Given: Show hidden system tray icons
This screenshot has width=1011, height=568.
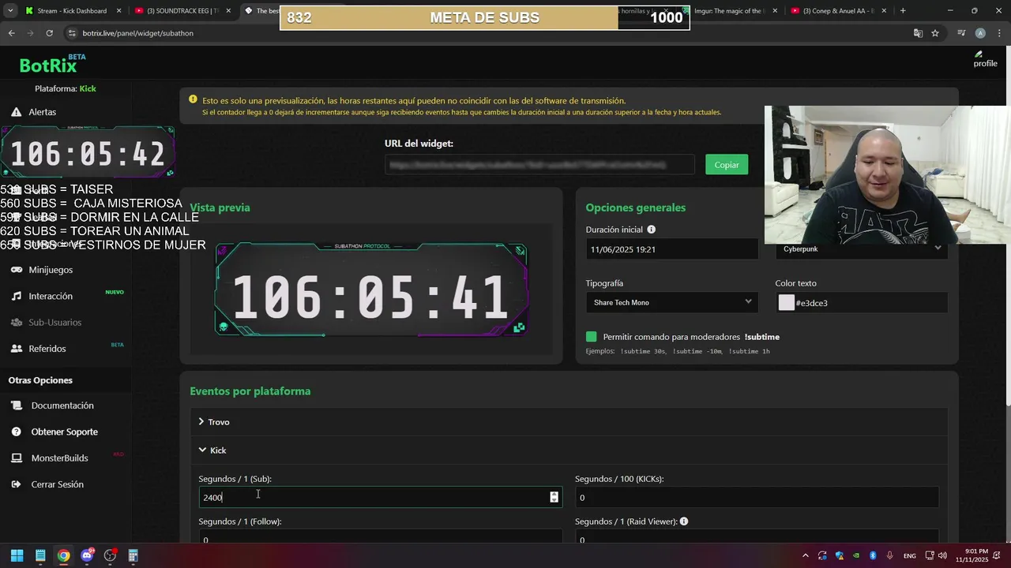Looking at the screenshot, I should [x=805, y=555].
